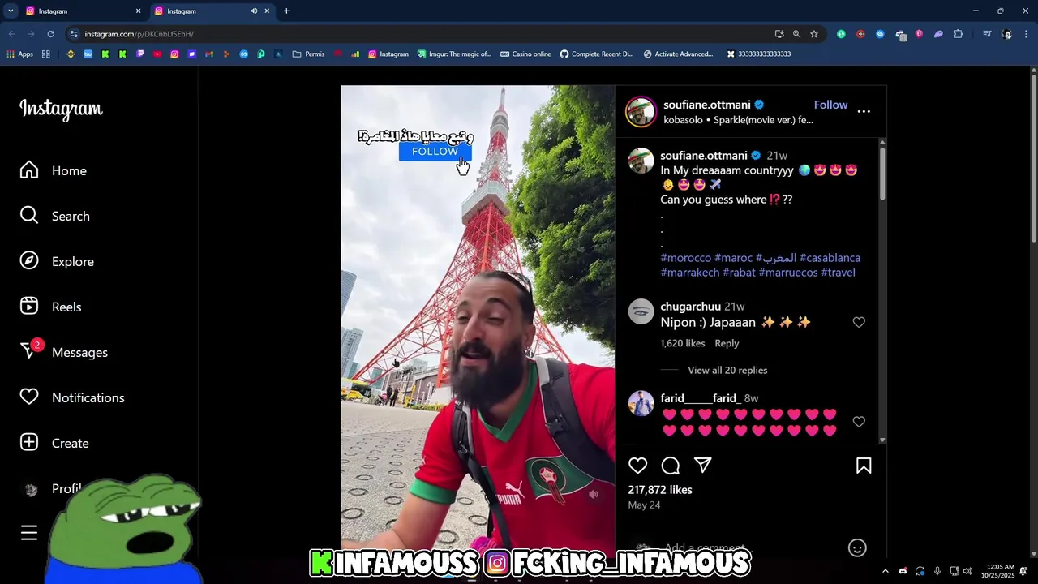Click the comments panel scrollbar thumb
The height and width of the screenshot is (584, 1038).
coord(882,174)
